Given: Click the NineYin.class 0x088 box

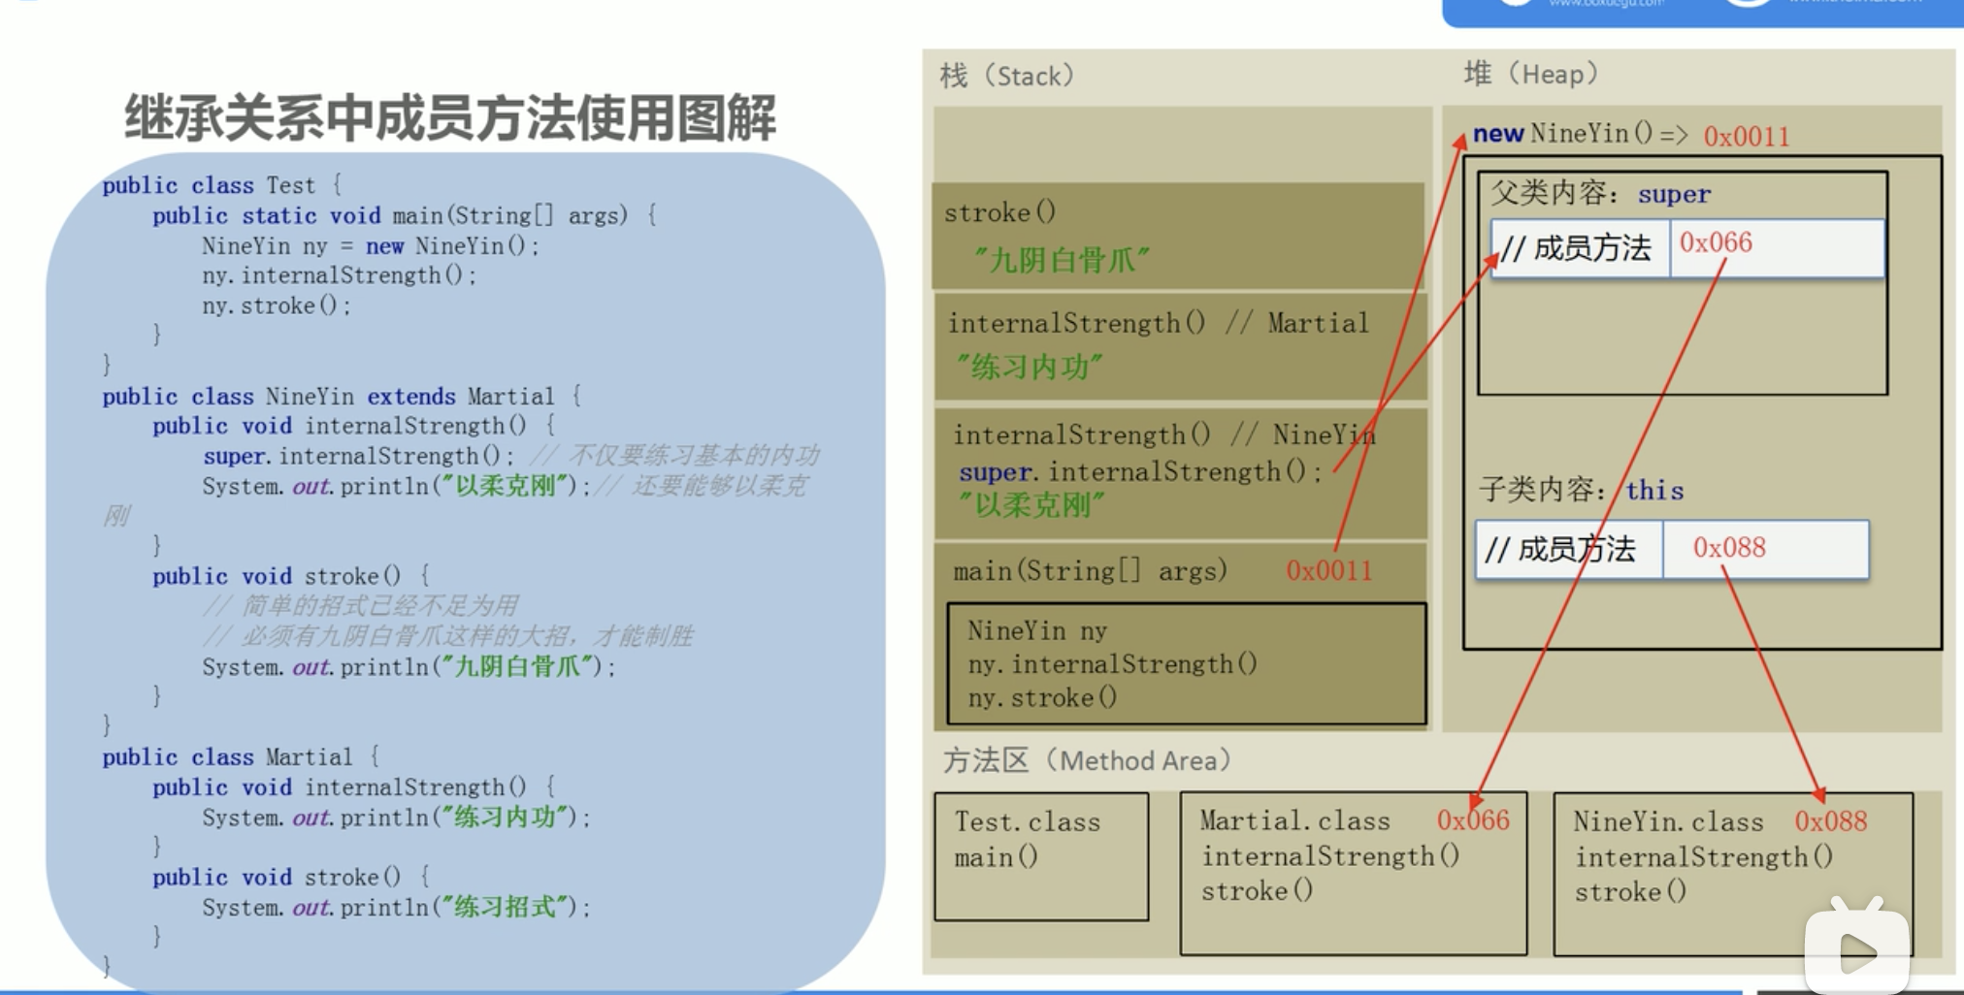Looking at the screenshot, I should pos(1733,874).
